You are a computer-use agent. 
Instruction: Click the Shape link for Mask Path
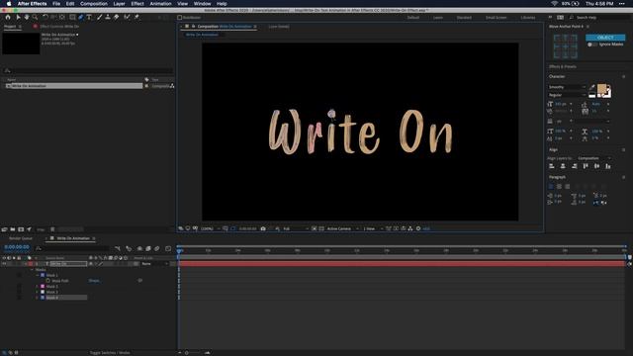(x=94, y=281)
